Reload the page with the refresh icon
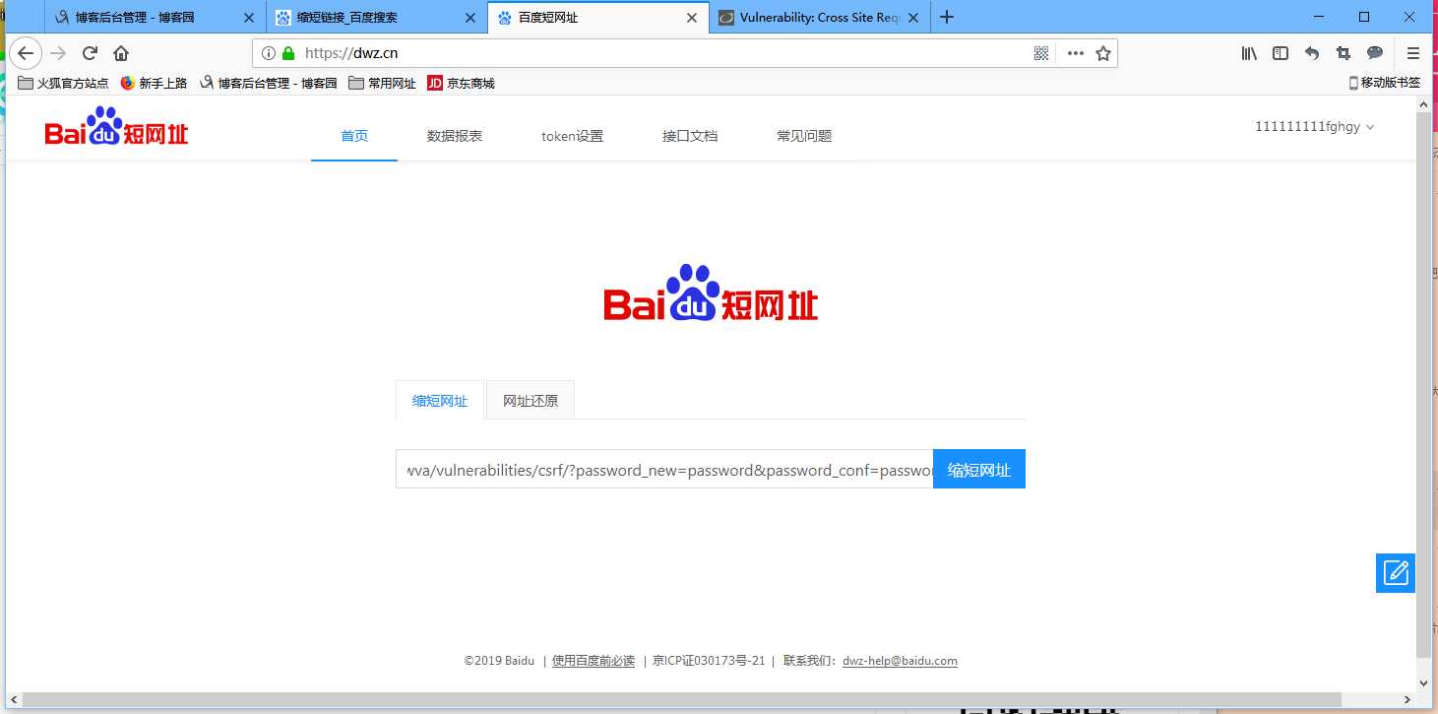This screenshot has width=1438, height=714. (90, 53)
